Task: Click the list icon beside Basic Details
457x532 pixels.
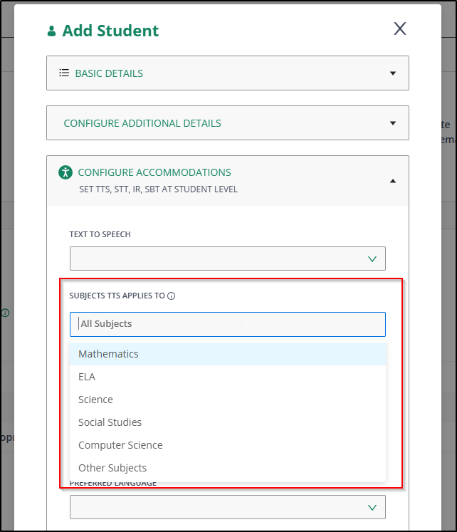Action: tap(64, 73)
